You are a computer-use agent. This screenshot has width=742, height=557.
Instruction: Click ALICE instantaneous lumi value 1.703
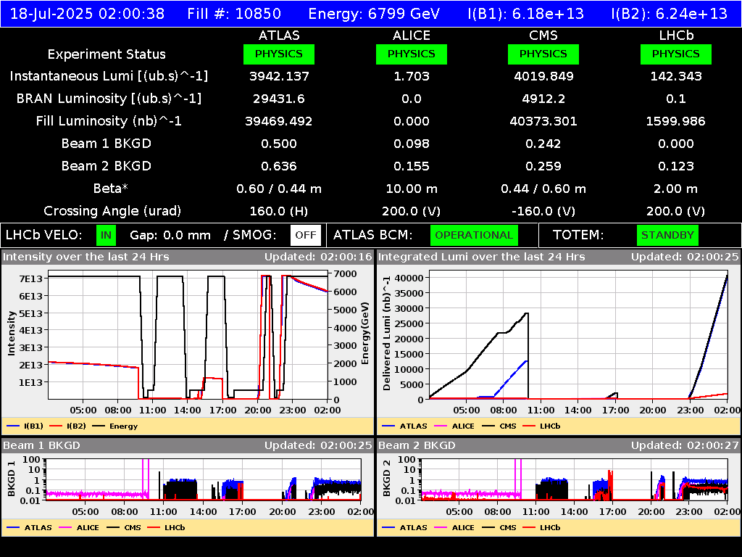click(x=412, y=76)
